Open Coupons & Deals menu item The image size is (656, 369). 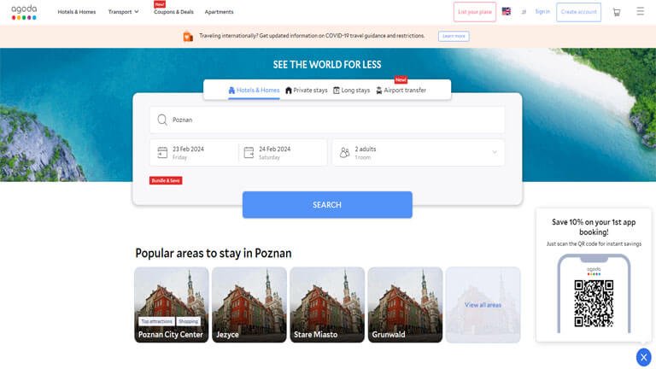[173, 12]
